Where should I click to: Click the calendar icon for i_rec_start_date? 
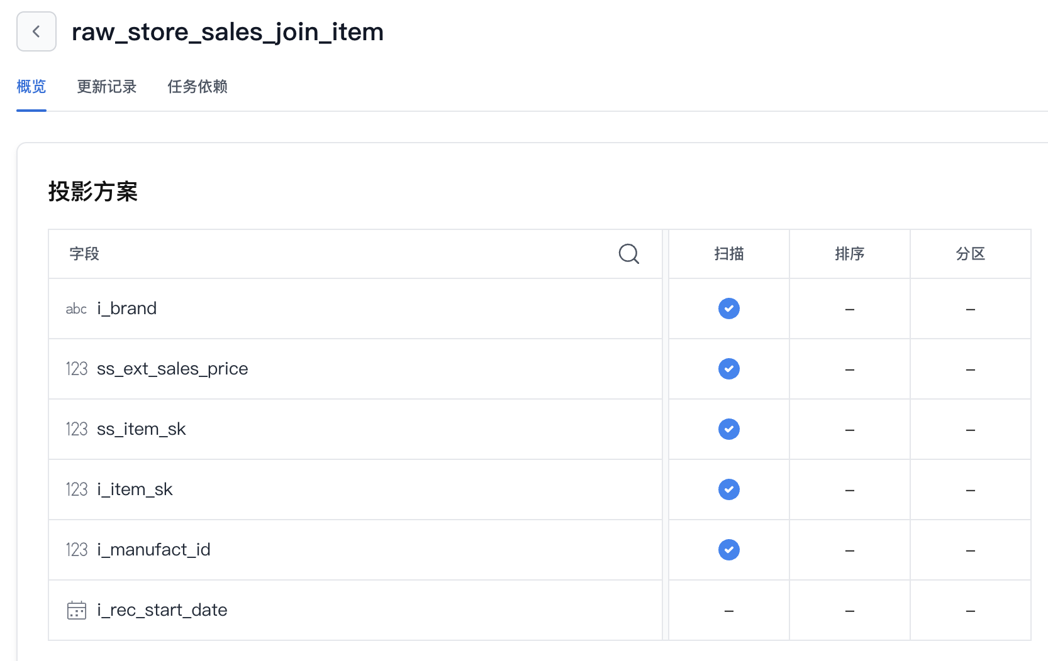[x=76, y=610]
